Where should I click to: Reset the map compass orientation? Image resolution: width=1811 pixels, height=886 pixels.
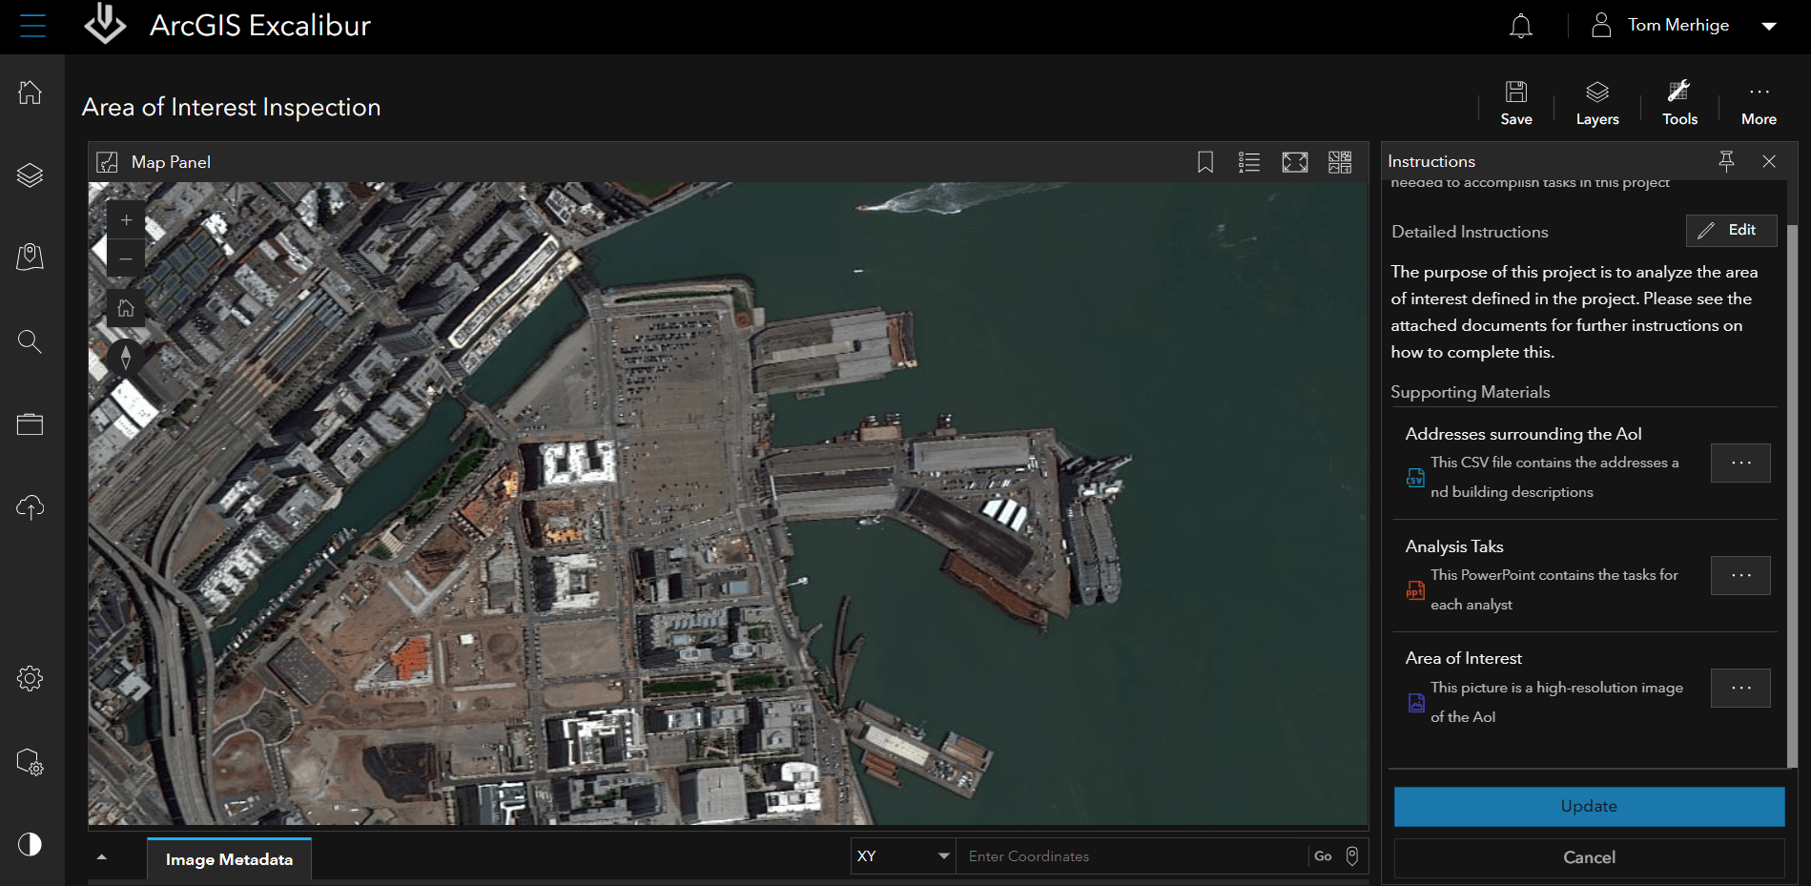(x=126, y=358)
